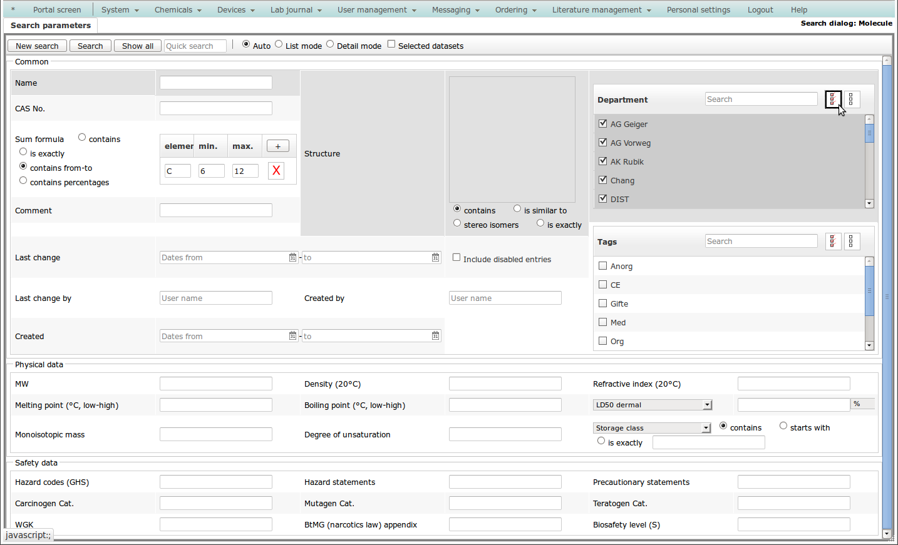
Task: Open the Chemicals dropdown menu
Action: coord(178,10)
